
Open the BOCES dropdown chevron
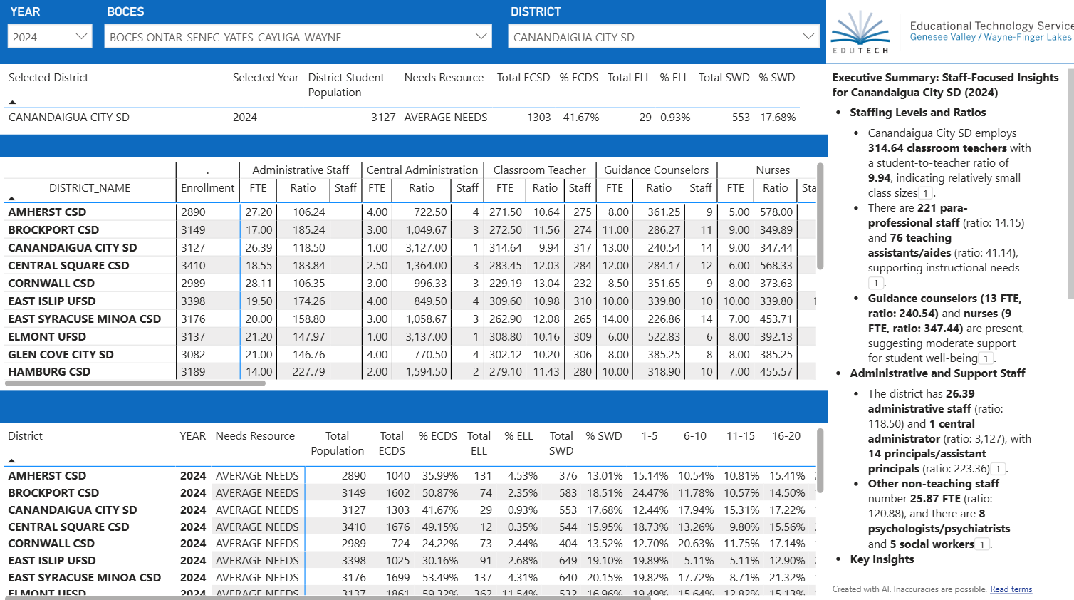(481, 36)
